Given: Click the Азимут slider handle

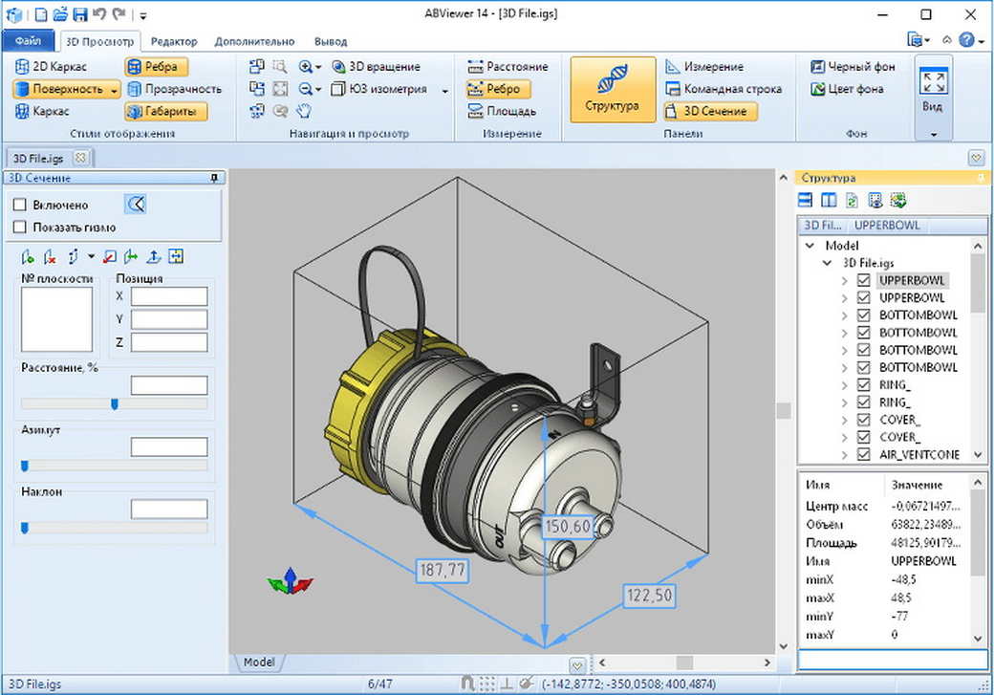Looking at the screenshot, I should (25, 467).
